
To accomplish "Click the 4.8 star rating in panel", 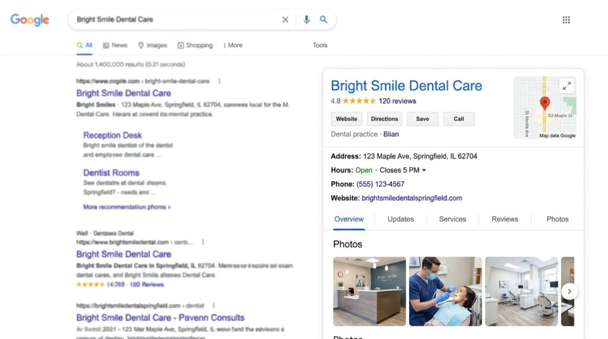I will coord(353,101).
